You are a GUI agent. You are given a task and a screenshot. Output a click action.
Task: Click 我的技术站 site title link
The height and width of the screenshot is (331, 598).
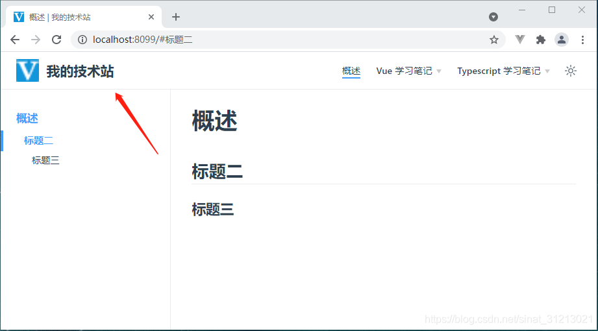click(x=80, y=71)
